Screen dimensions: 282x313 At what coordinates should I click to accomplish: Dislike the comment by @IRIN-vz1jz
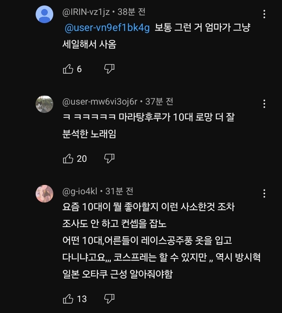coord(109,69)
